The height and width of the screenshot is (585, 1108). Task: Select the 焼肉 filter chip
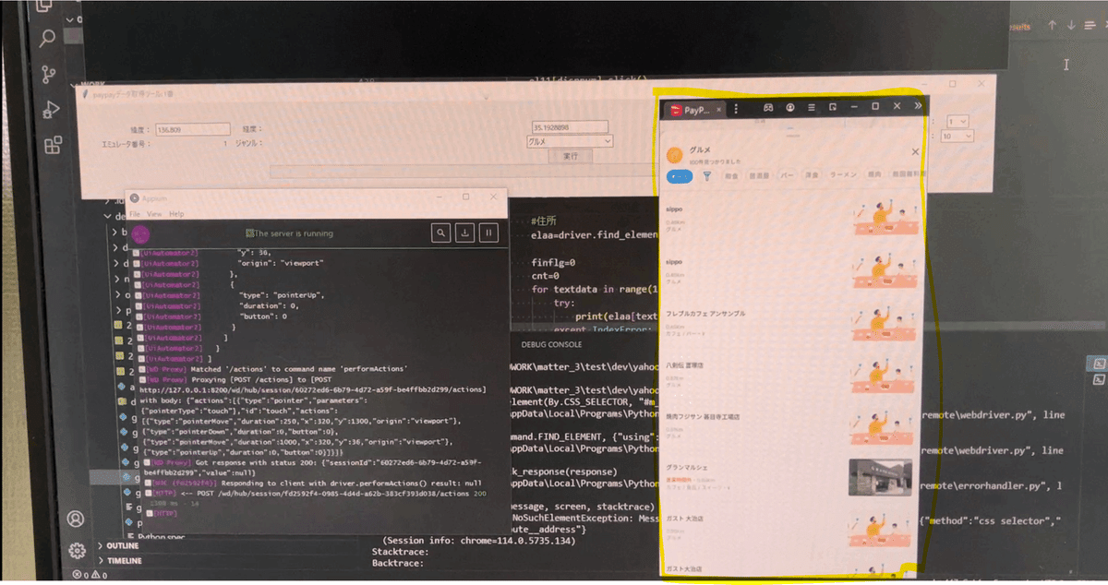[875, 174]
